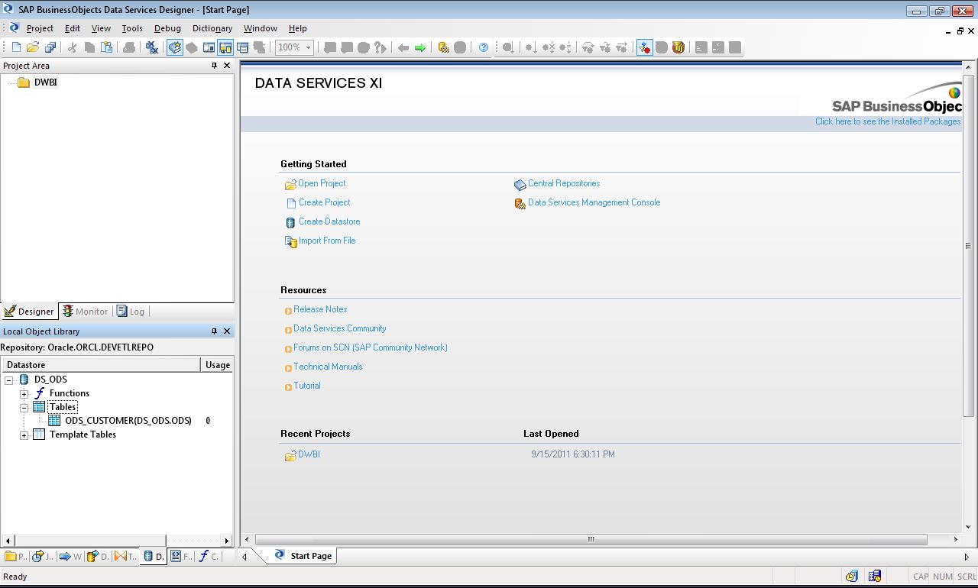Viewport: 978px width, 588px height.
Task: Switch to the Designer tab
Action: coord(30,312)
